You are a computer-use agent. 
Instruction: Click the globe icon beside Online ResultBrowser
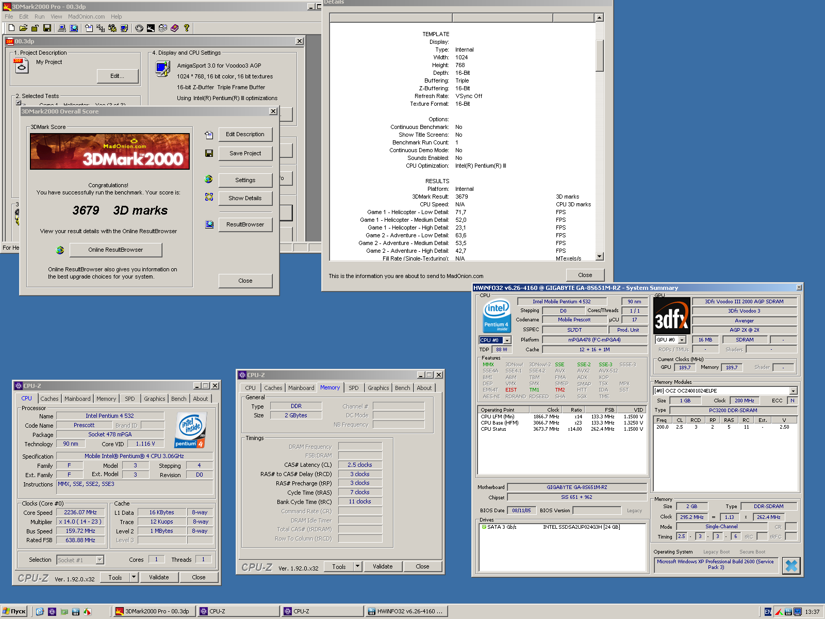[x=60, y=250]
